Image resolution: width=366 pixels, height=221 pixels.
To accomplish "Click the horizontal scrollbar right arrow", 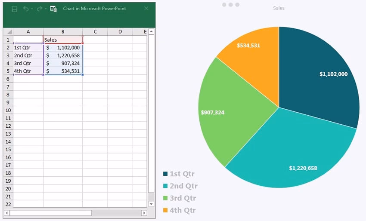I will pos(144,213).
